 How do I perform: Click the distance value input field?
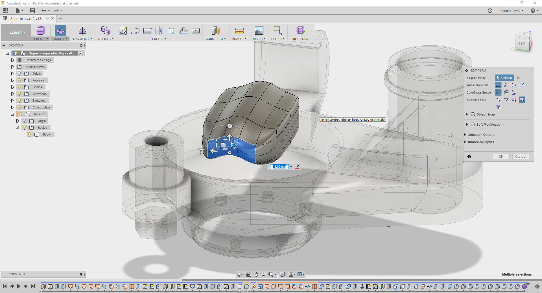coord(279,167)
